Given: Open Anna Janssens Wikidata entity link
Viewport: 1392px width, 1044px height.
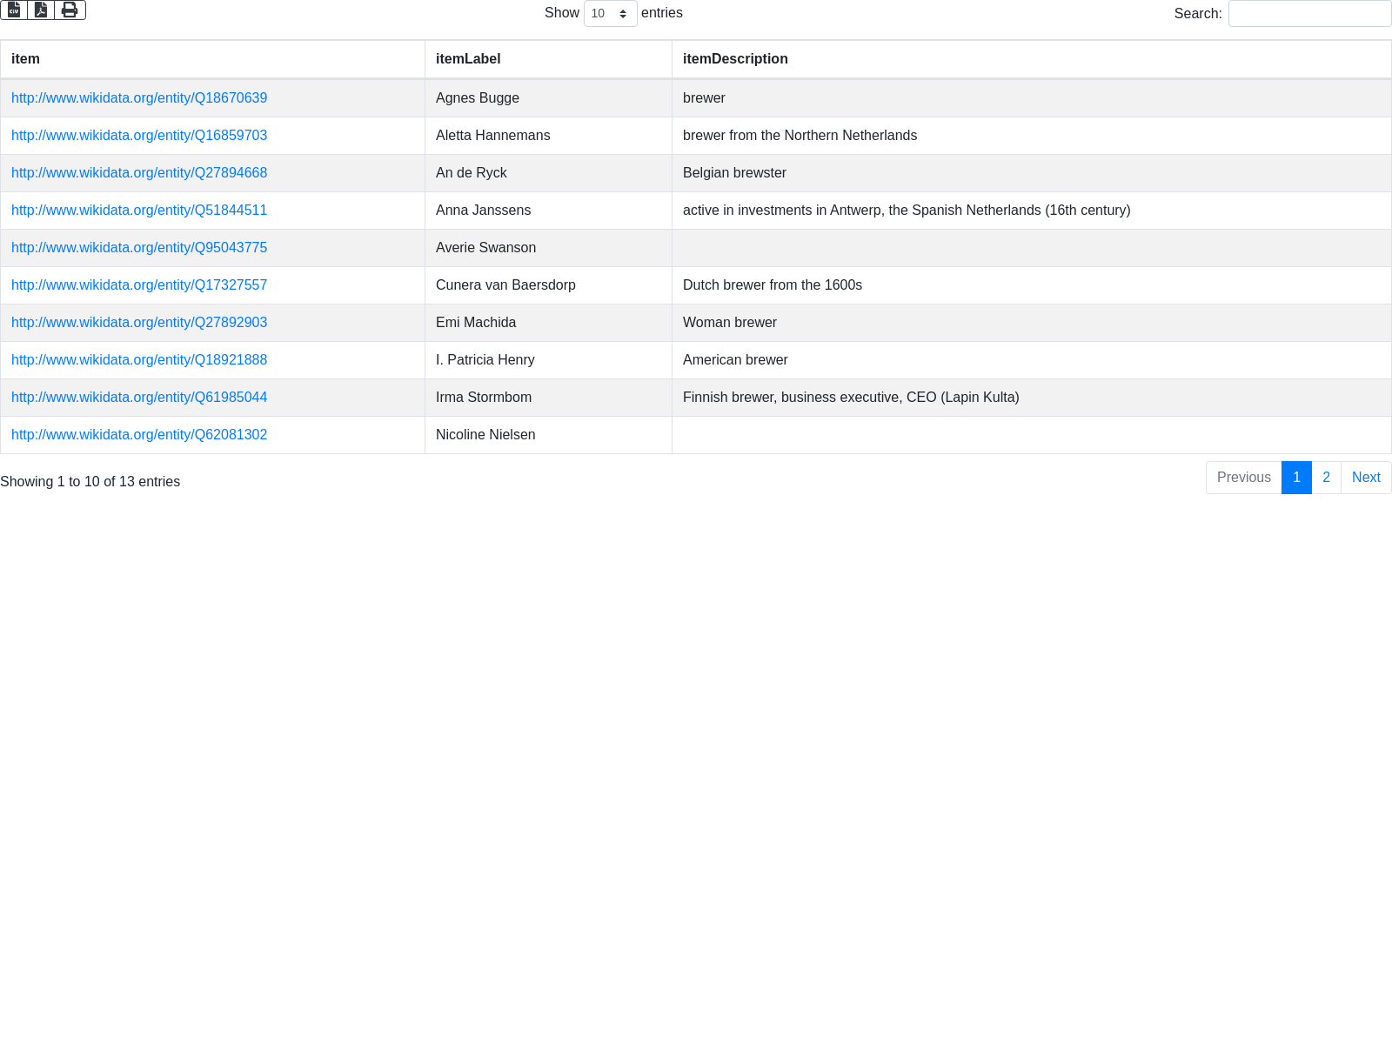Looking at the screenshot, I should coord(139,211).
